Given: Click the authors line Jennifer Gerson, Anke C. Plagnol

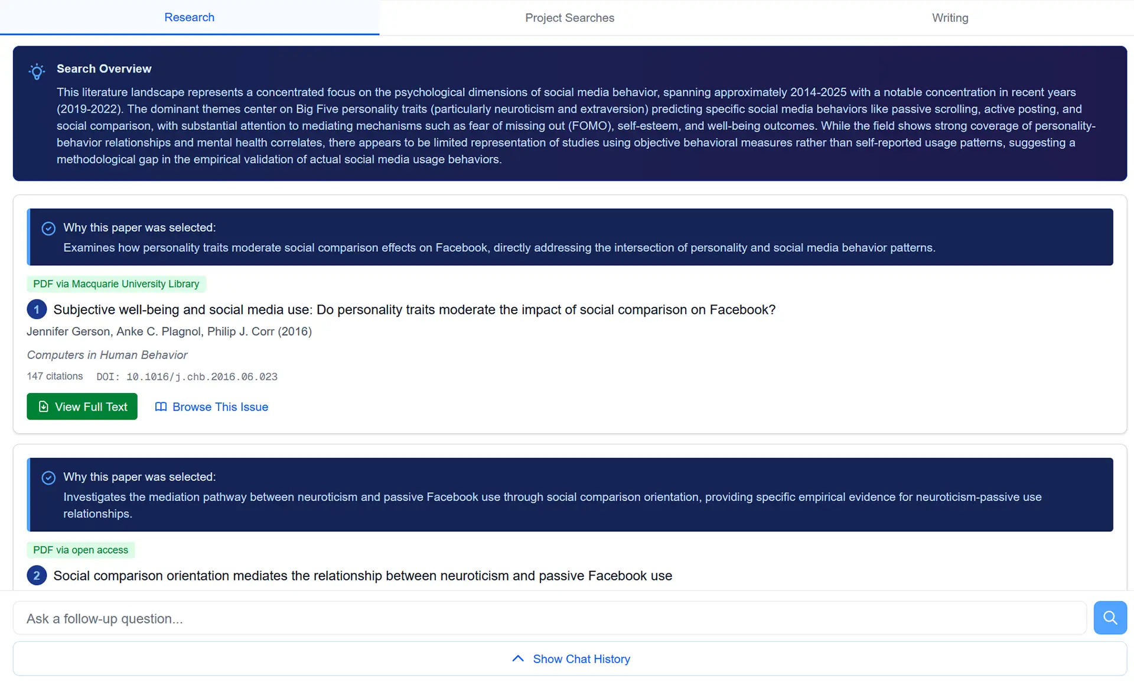Looking at the screenshot, I should [169, 332].
